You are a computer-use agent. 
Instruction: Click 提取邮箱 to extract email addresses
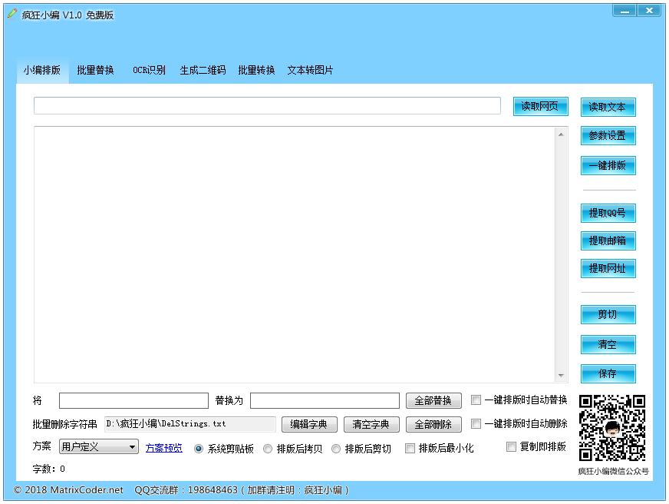608,241
